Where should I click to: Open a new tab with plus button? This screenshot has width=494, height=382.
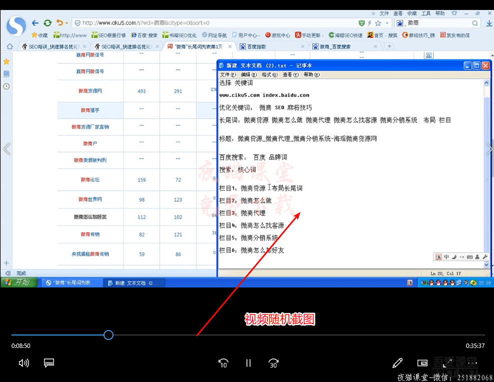tap(389, 46)
